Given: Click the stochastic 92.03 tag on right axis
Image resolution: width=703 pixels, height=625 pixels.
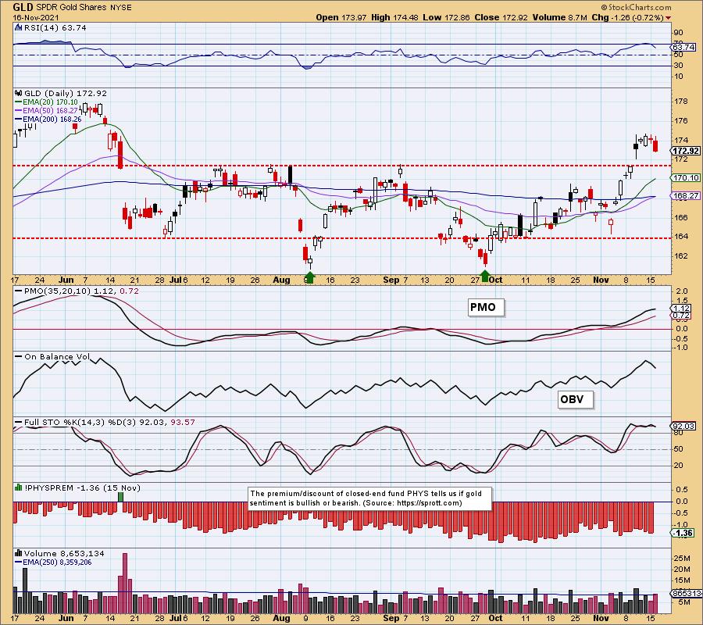Looking at the screenshot, I should pos(683,426).
